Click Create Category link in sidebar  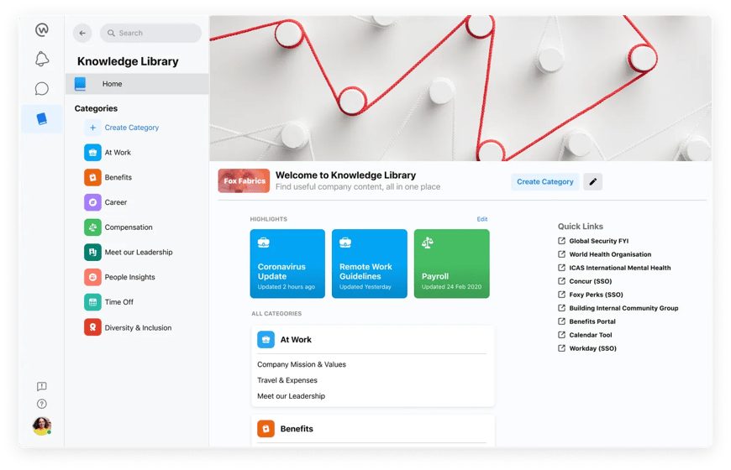click(131, 128)
